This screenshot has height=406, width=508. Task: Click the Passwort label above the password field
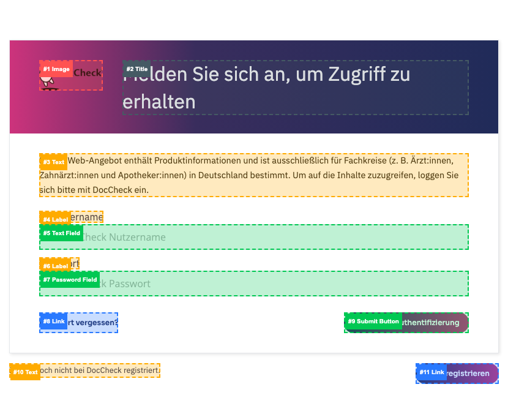pyautogui.click(x=75, y=264)
